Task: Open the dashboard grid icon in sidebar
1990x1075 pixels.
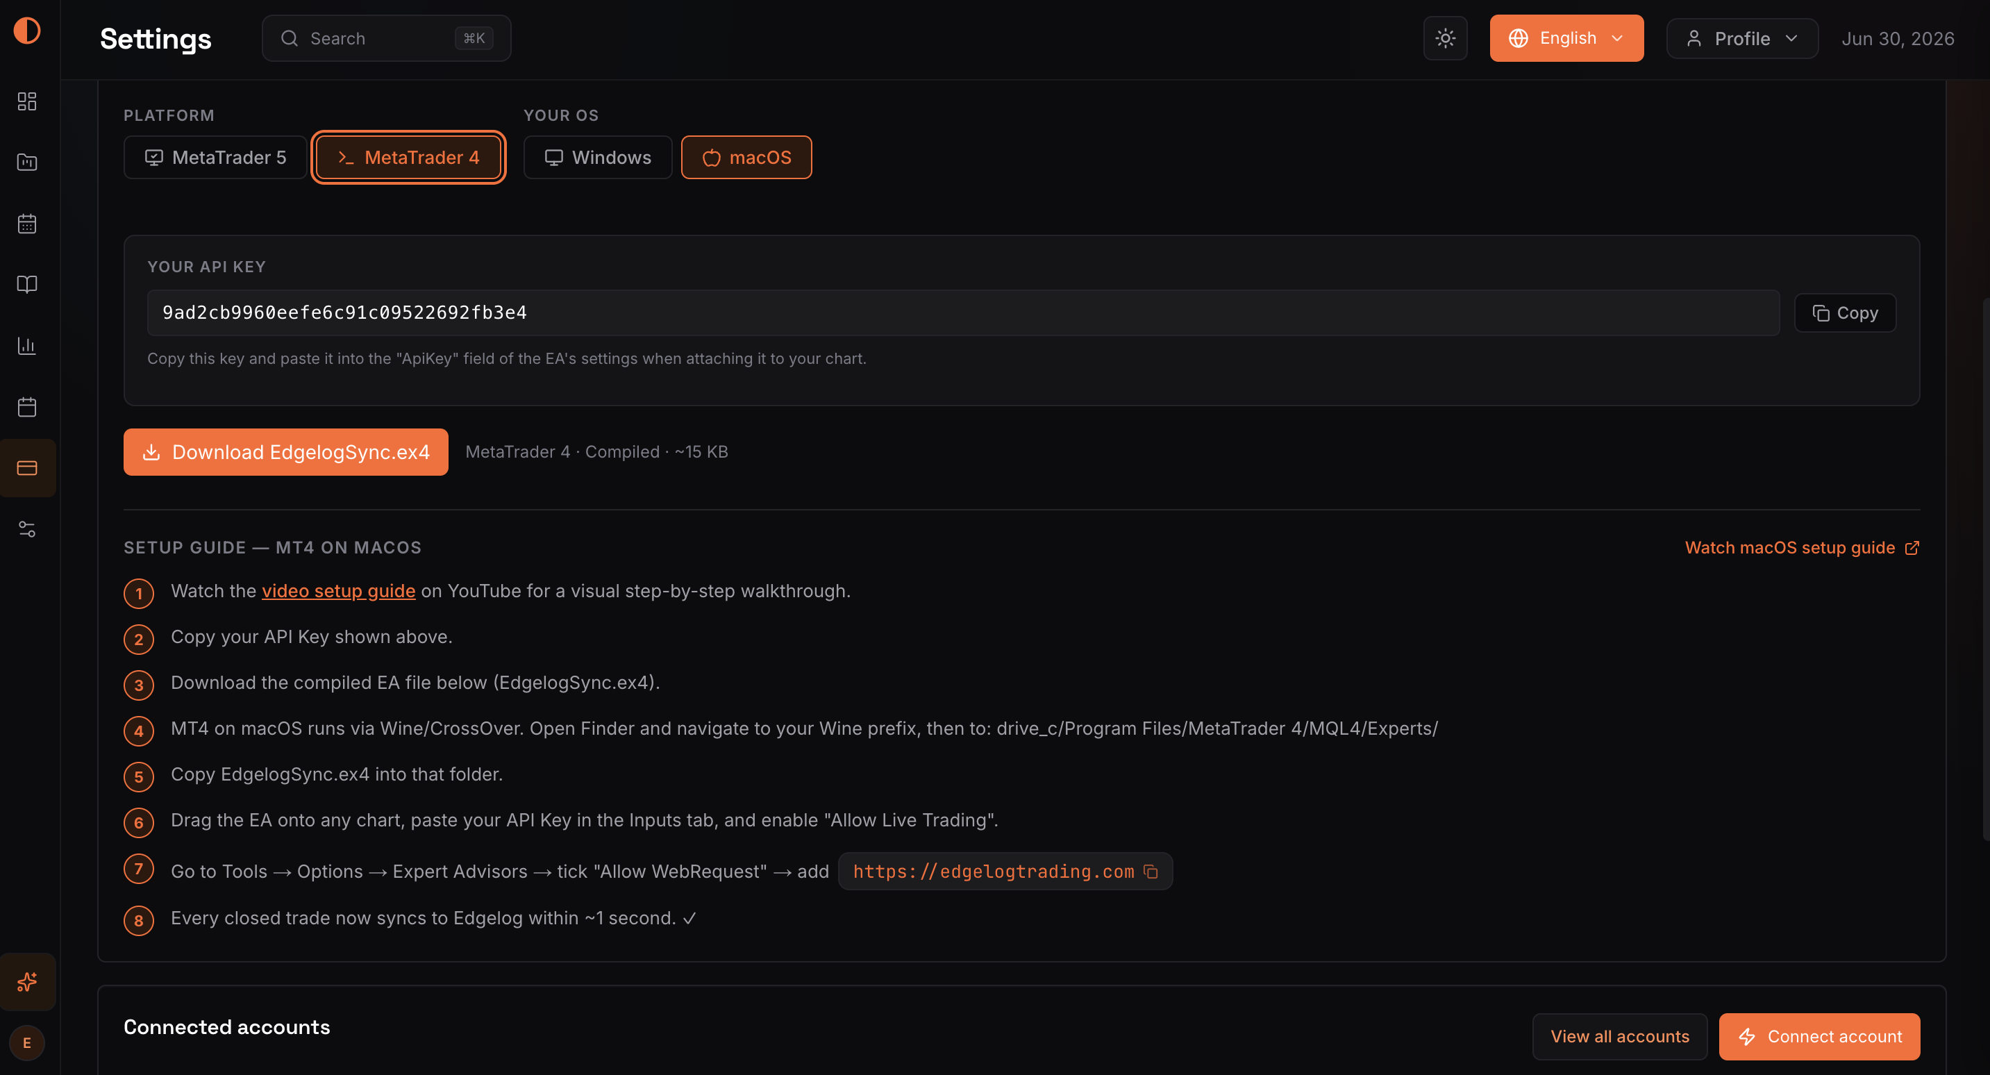Action: pos(27,101)
